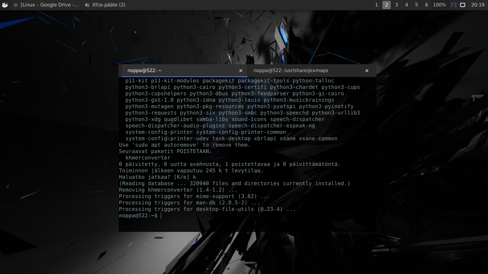
Task: Open the 20:19 panel clock
Action: [478, 5]
